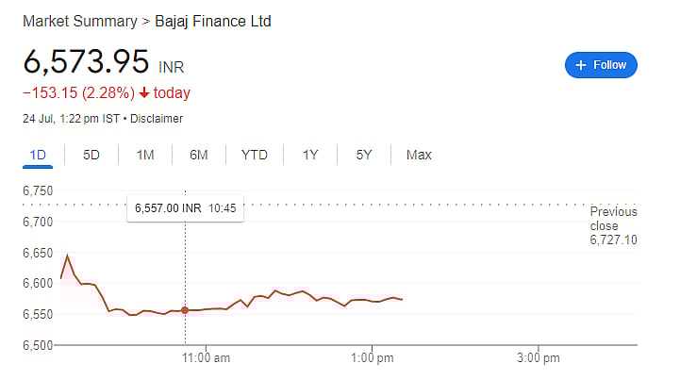Select the 6M range tab
The image size is (680, 380).
[x=198, y=155]
